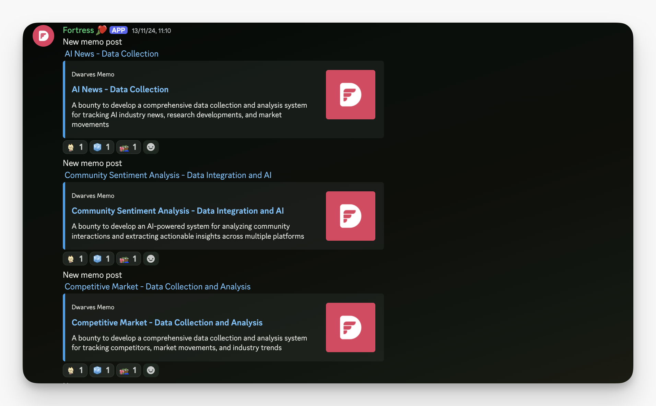The width and height of the screenshot is (656, 406).
Task: Open the plain AI News - Data Collection link
Action: click(x=112, y=54)
